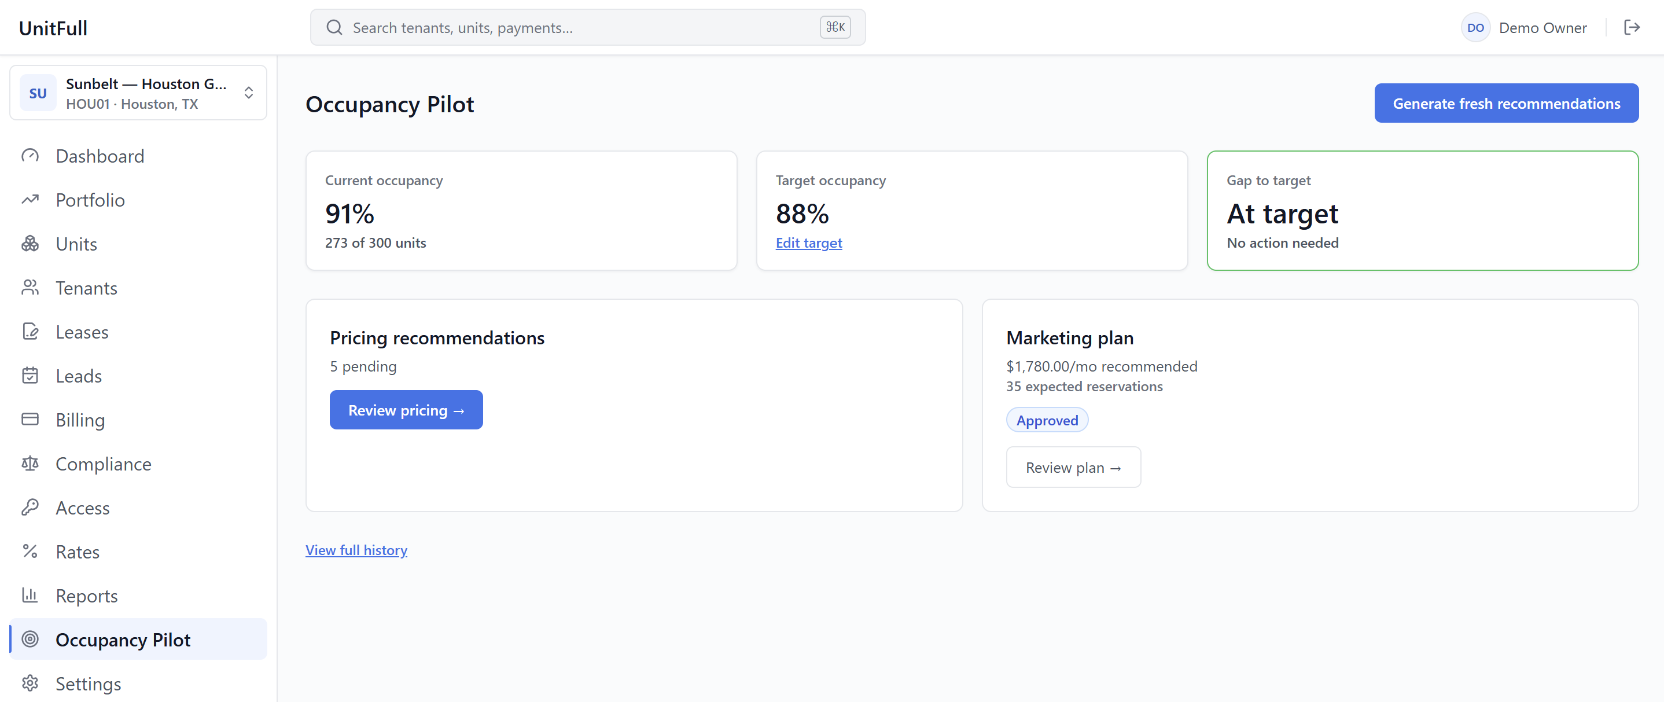
Task: Click the 35 expected reservations text
Action: 1084,387
